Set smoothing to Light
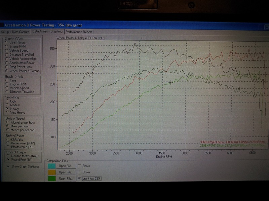269x201 pixels. [x=7, y=101]
